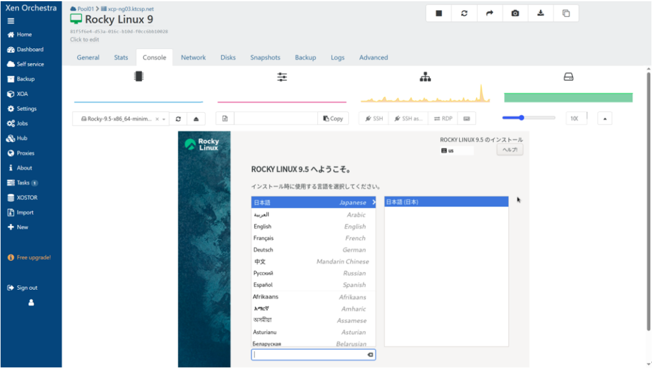
Task: Click the Copy VM icon
Action: click(566, 13)
